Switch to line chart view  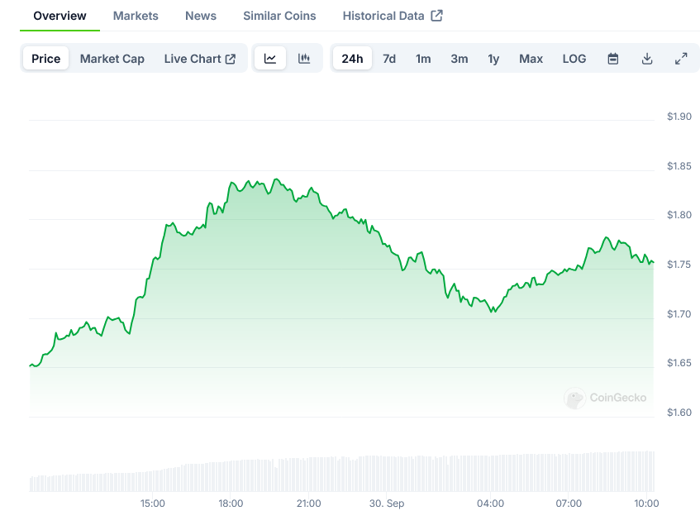click(x=270, y=59)
